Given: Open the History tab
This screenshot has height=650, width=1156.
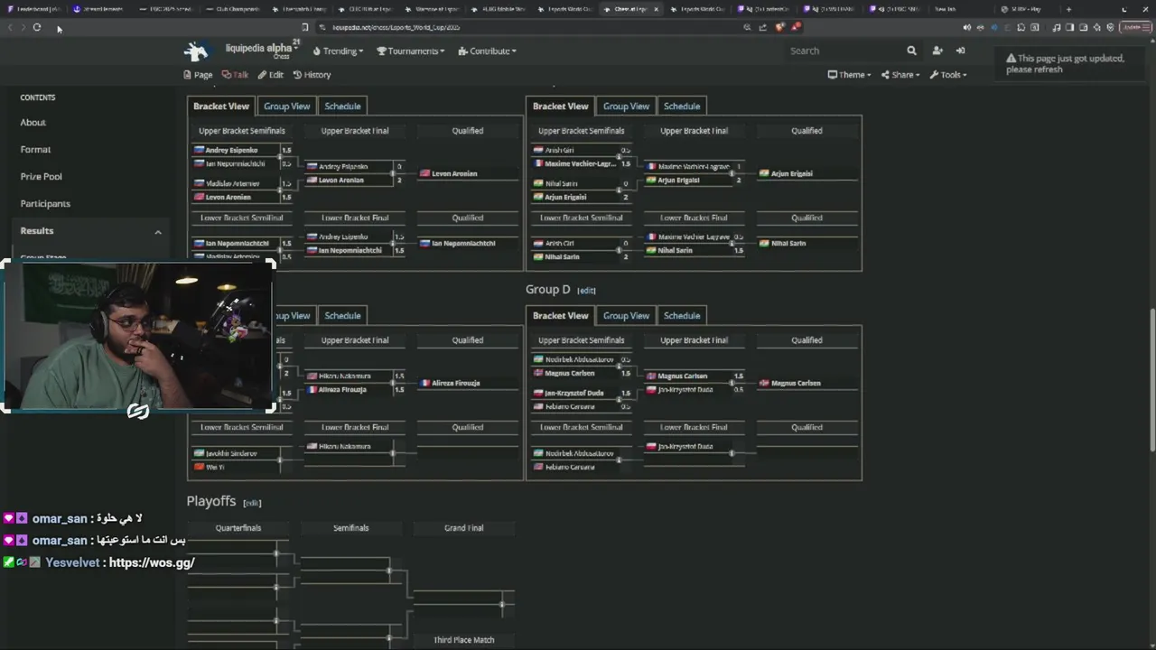Looking at the screenshot, I should click(312, 75).
